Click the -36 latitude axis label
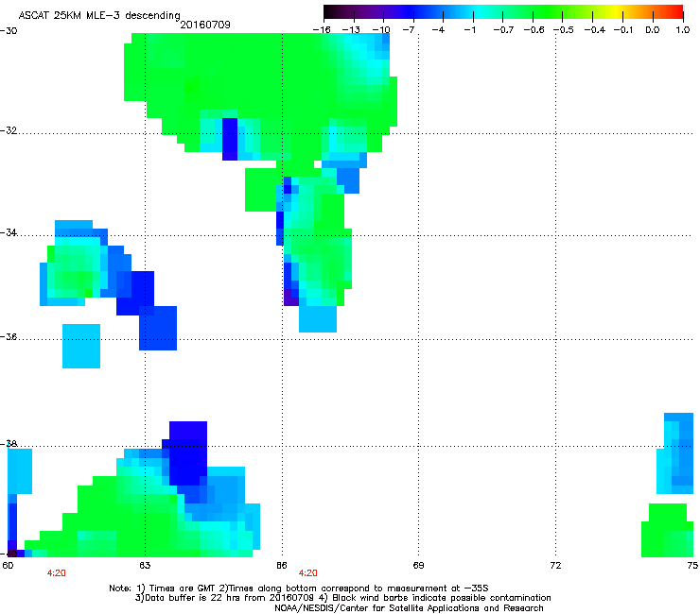Screen dimensions: 700x614 (x=9, y=336)
